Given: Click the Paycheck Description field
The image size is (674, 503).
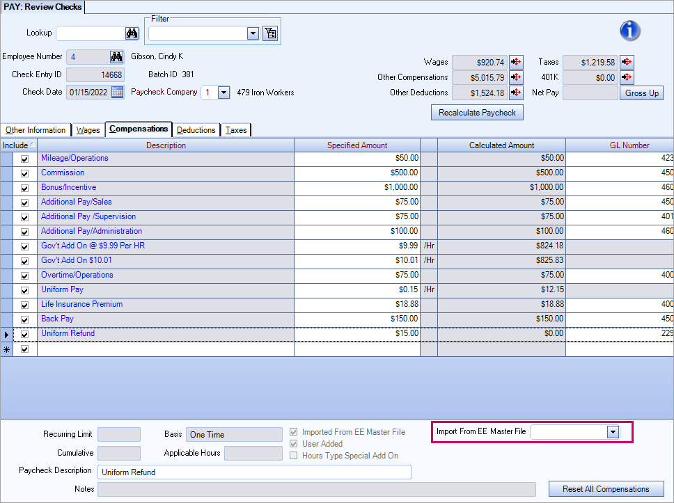Looking at the screenshot, I should pos(254,472).
